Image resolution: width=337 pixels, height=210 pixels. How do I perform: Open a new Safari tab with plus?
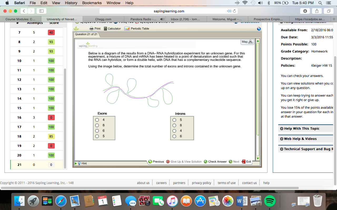[x=334, y=19]
